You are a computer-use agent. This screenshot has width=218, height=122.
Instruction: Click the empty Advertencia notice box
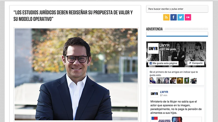177,34
